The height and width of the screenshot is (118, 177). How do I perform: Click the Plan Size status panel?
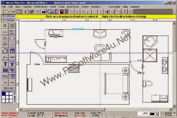pyautogui.click(x=80, y=114)
